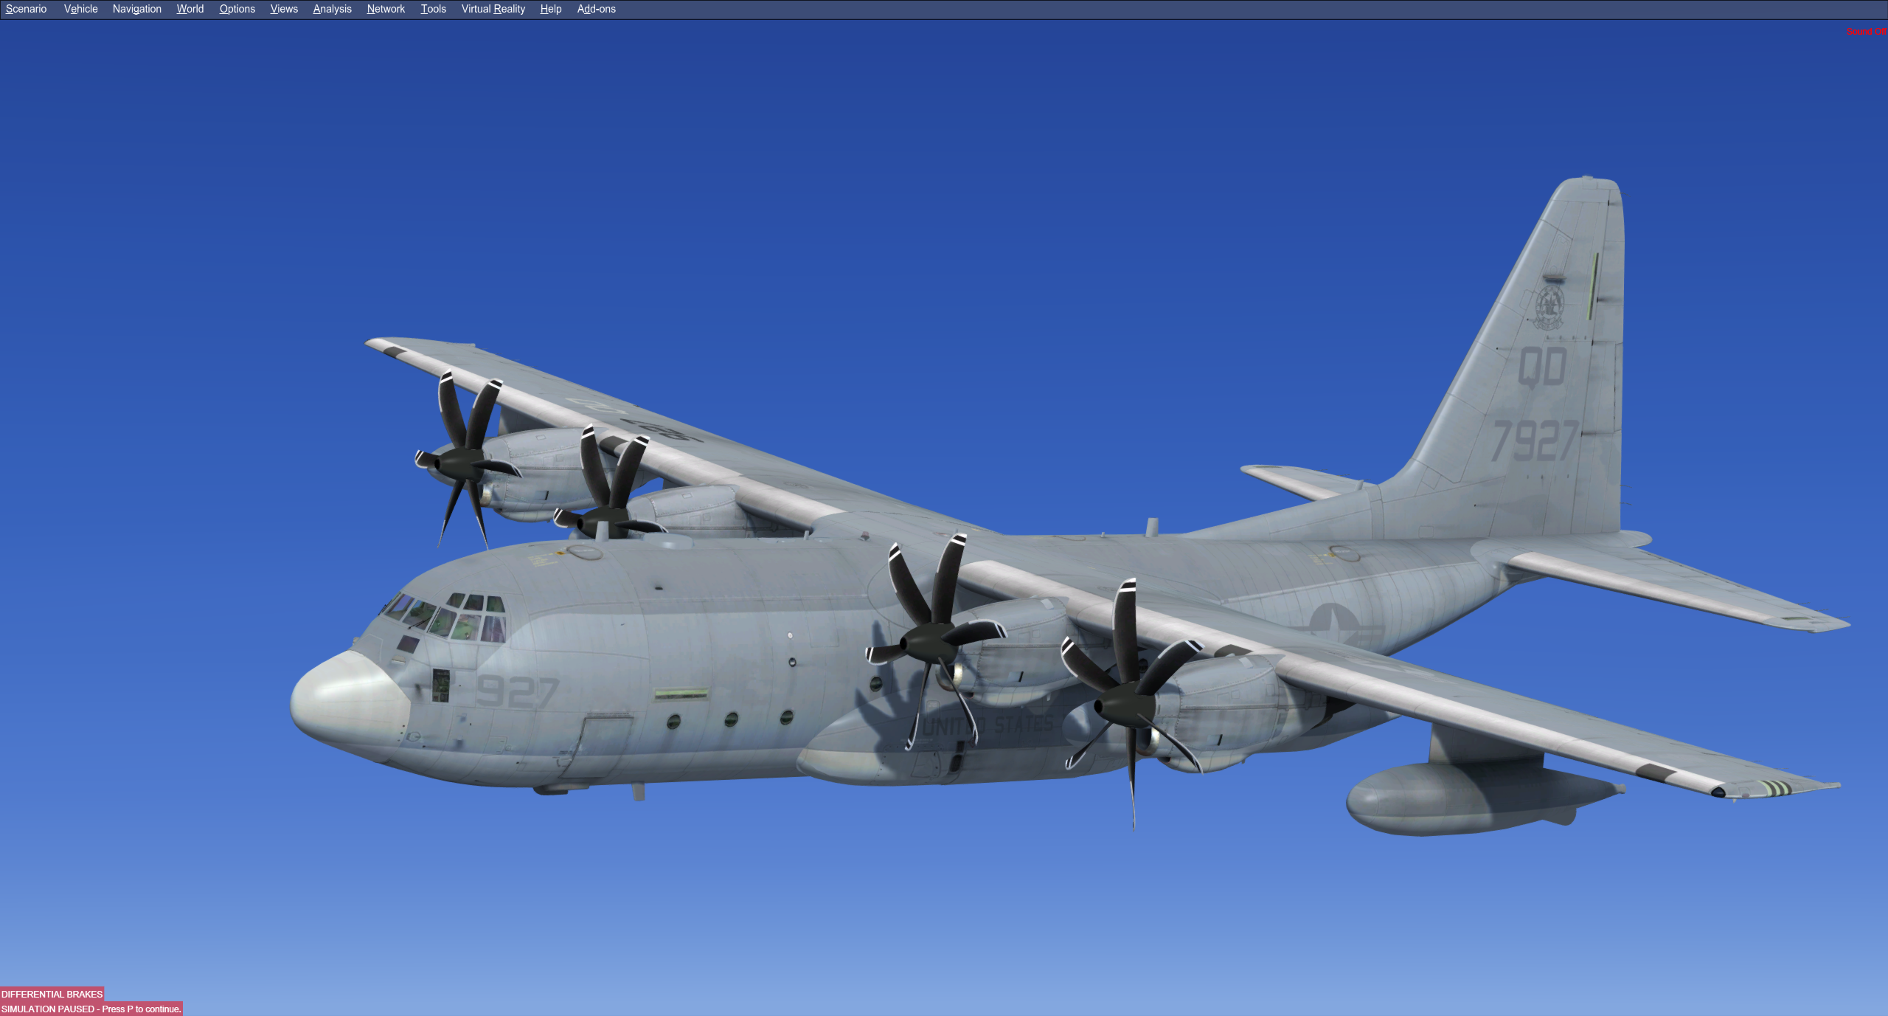Viewport: 1888px width, 1016px height.
Task: Open the World menu
Action: tap(190, 9)
